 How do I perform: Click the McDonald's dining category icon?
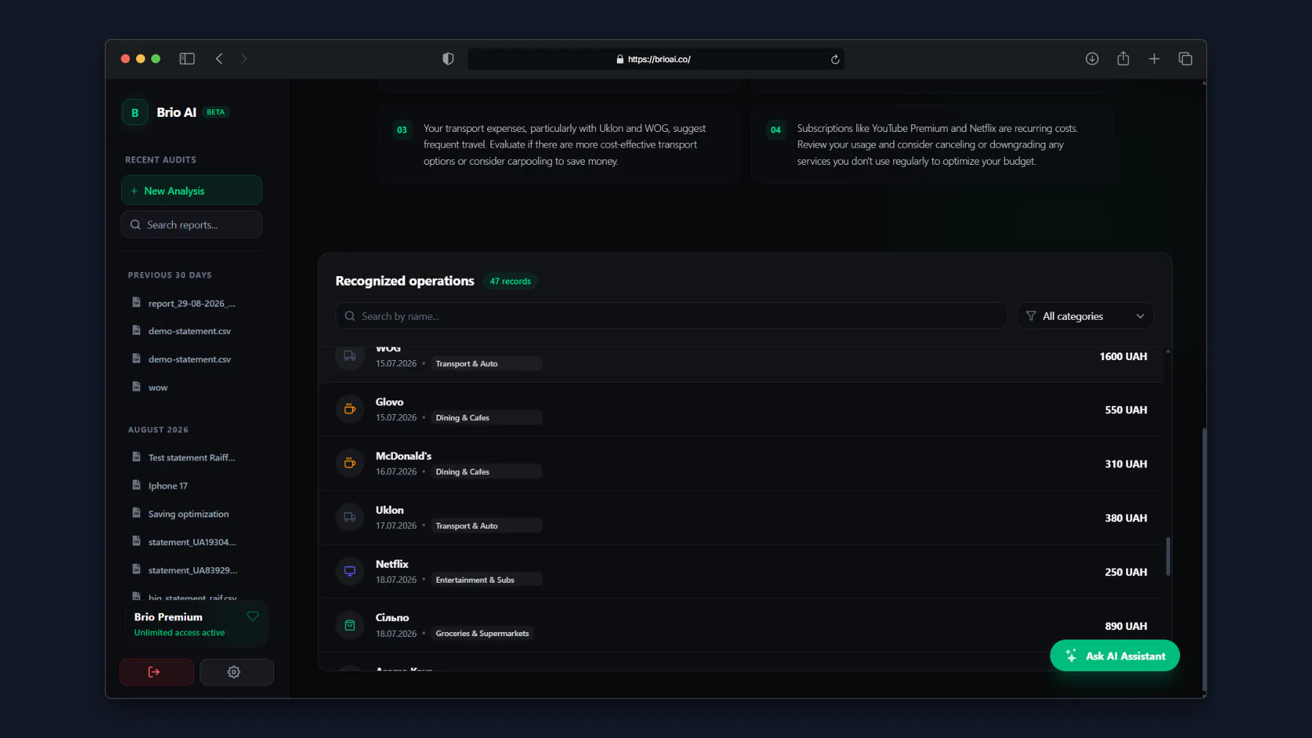click(x=350, y=463)
